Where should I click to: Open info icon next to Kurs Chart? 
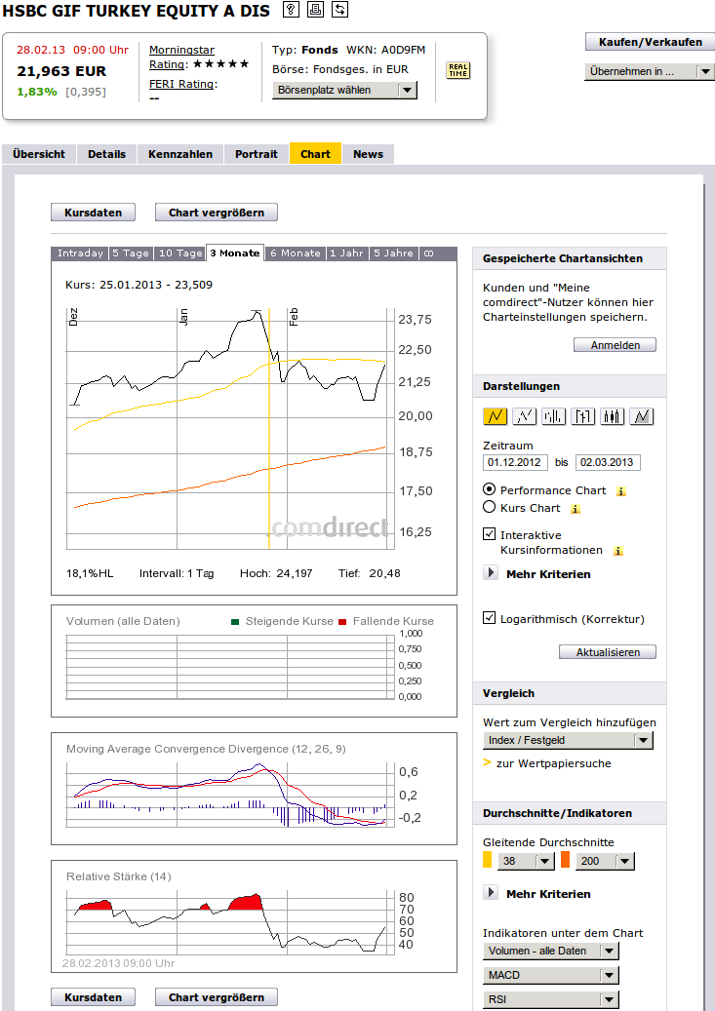pyautogui.click(x=575, y=509)
